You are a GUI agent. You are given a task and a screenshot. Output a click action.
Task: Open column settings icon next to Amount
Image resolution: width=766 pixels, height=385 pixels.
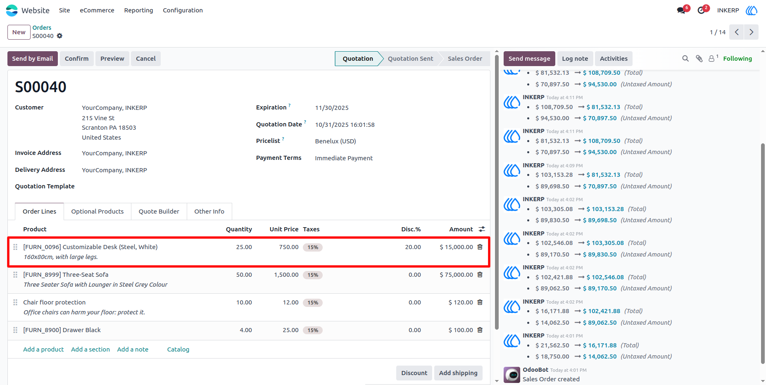click(482, 229)
